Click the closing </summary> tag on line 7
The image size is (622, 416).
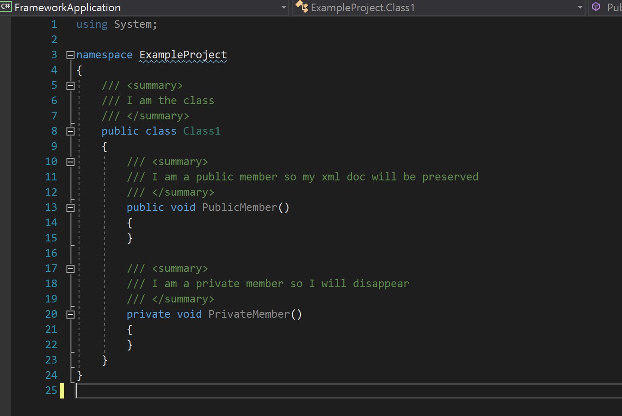coord(158,116)
